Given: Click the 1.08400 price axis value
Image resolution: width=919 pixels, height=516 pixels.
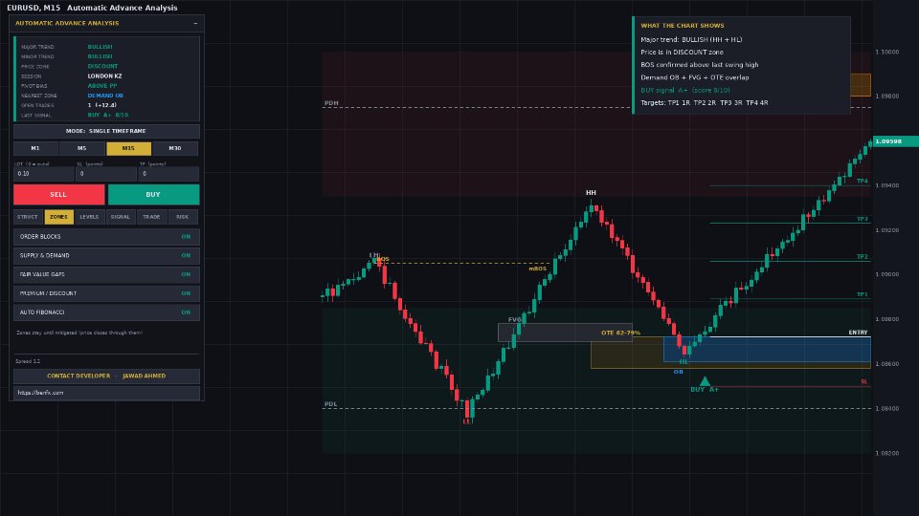Looking at the screenshot, I should pos(886,408).
